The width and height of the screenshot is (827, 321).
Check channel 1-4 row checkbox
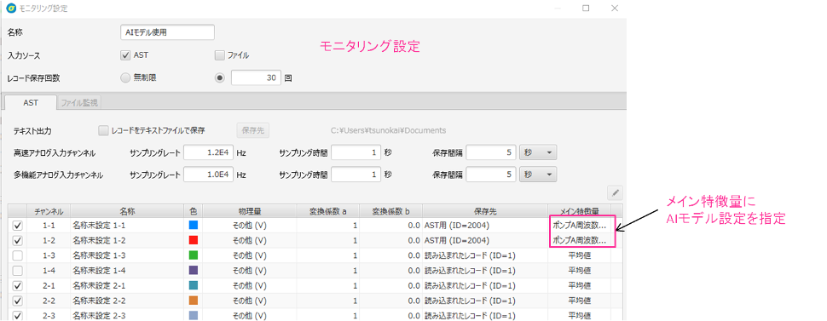[x=17, y=271]
